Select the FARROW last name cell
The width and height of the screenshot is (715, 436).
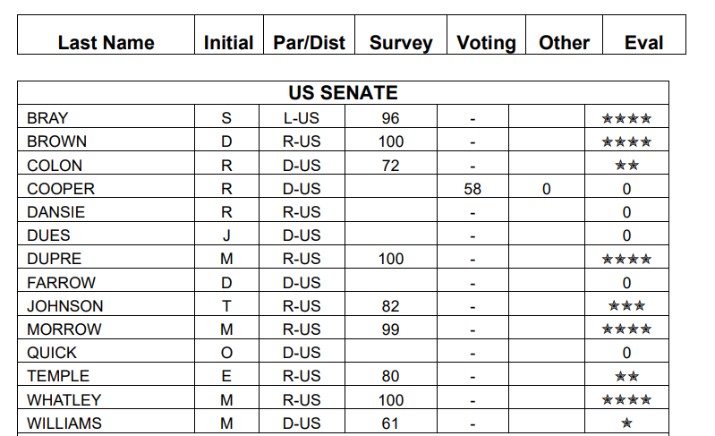tap(61, 283)
